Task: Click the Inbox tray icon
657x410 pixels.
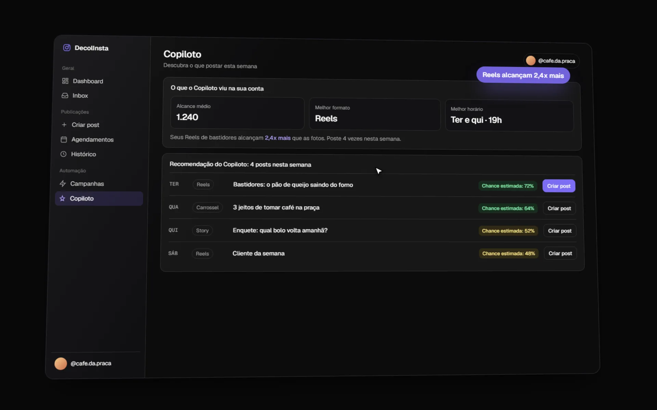Action: pos(65,96)
